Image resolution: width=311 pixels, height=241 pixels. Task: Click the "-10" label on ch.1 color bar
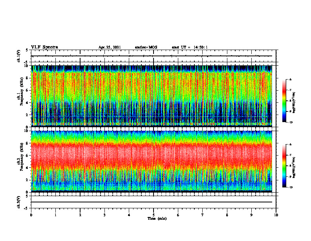click(x=290, y=122)
